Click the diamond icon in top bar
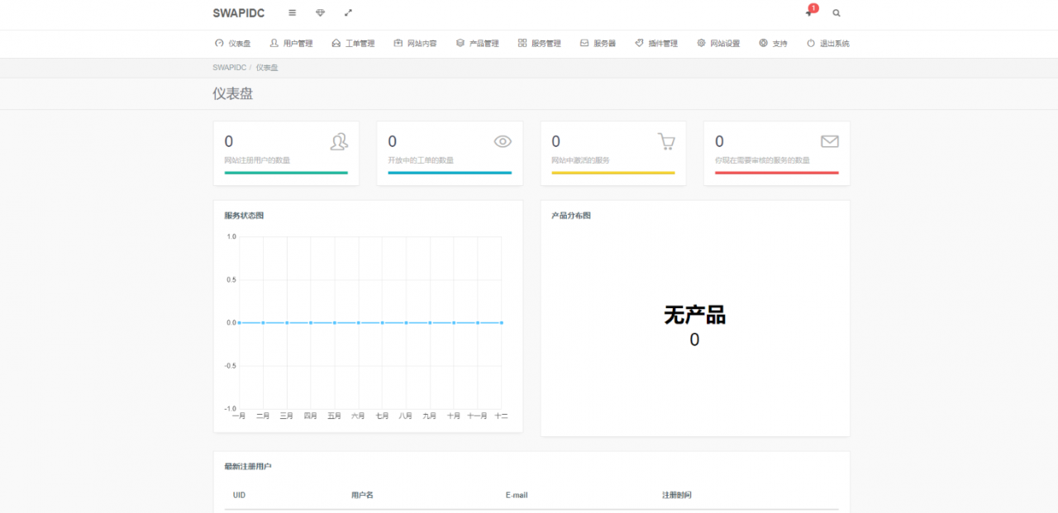Screen dimensions: 1058x513 point(321,13)
